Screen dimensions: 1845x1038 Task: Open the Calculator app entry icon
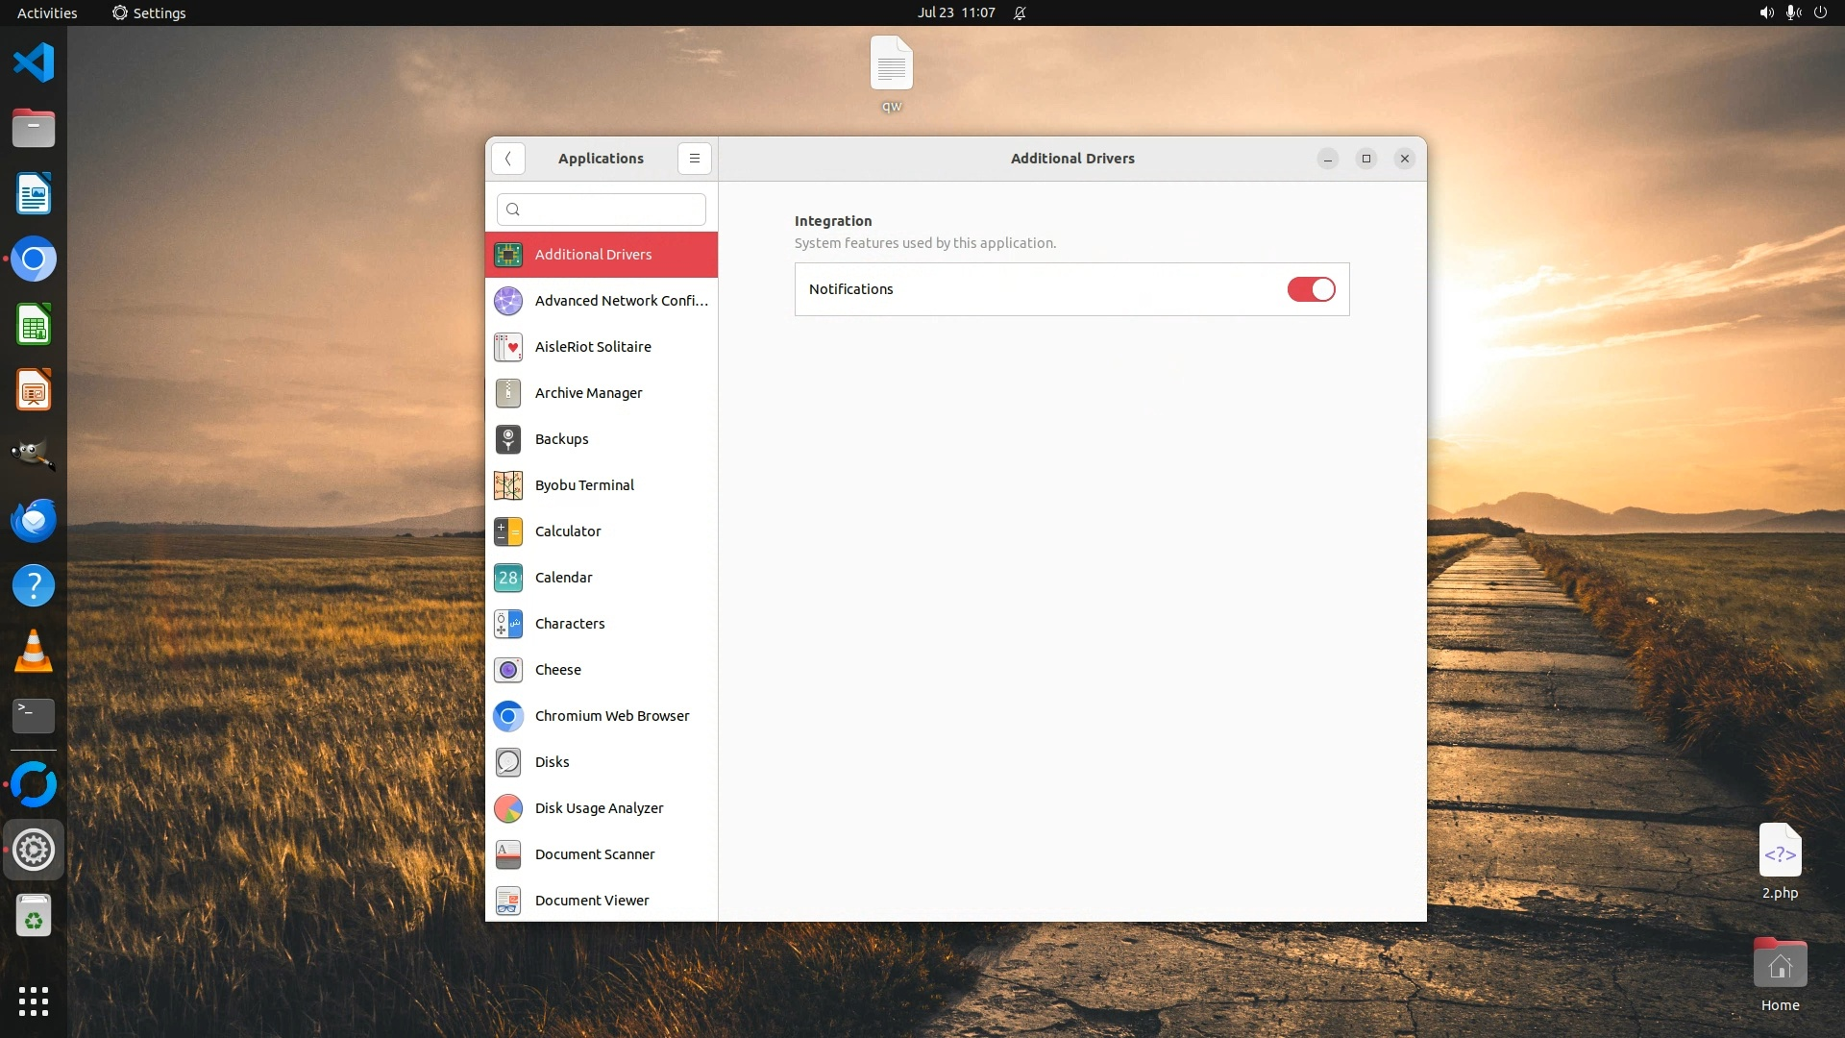coord(507,531)
